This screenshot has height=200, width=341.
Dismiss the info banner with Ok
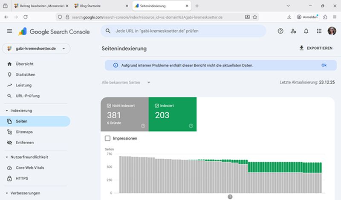(324, 66)
